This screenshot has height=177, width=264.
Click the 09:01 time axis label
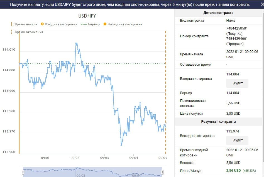click(45, 158)
